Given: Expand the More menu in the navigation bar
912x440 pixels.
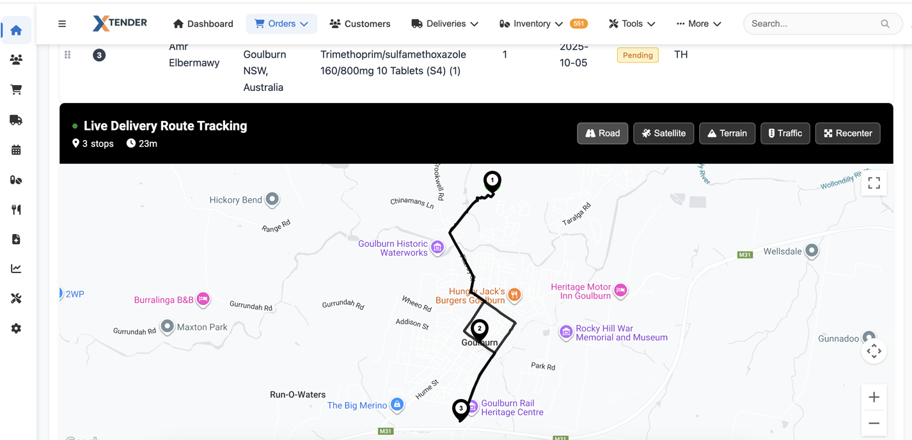Looking at the screenshot, I should click(698, 24).
